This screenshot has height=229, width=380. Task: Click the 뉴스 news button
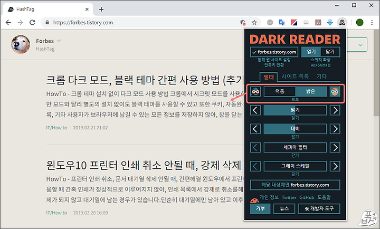pyautogui.click(x=284, y=208)
